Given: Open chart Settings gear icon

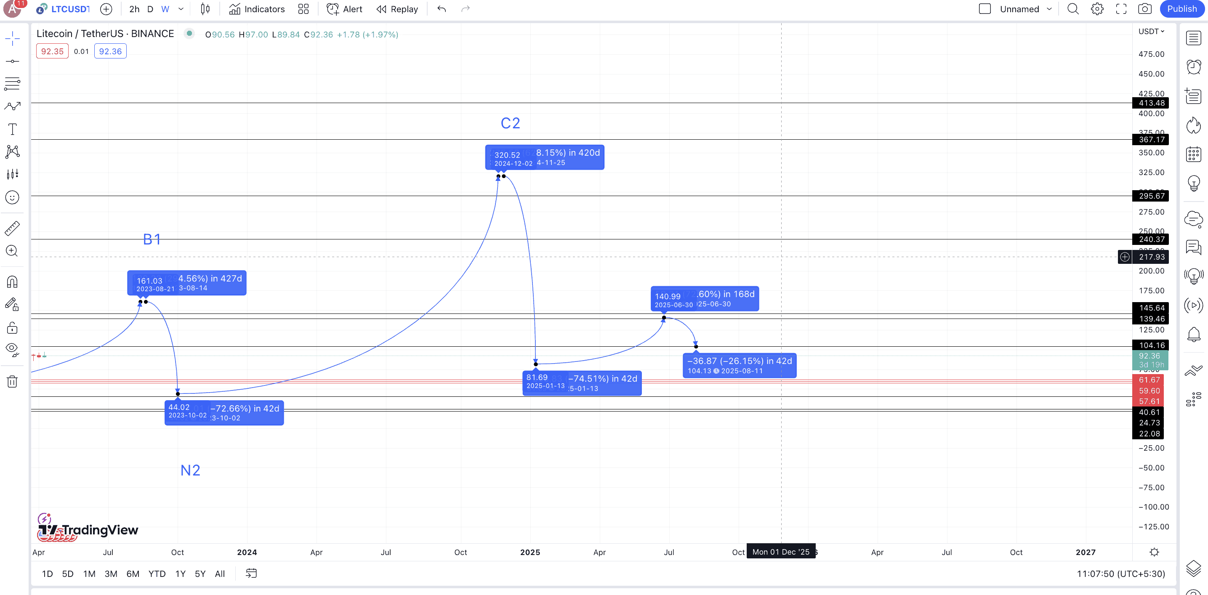Looking at the screenshot, I should [x=1097, y=9].
